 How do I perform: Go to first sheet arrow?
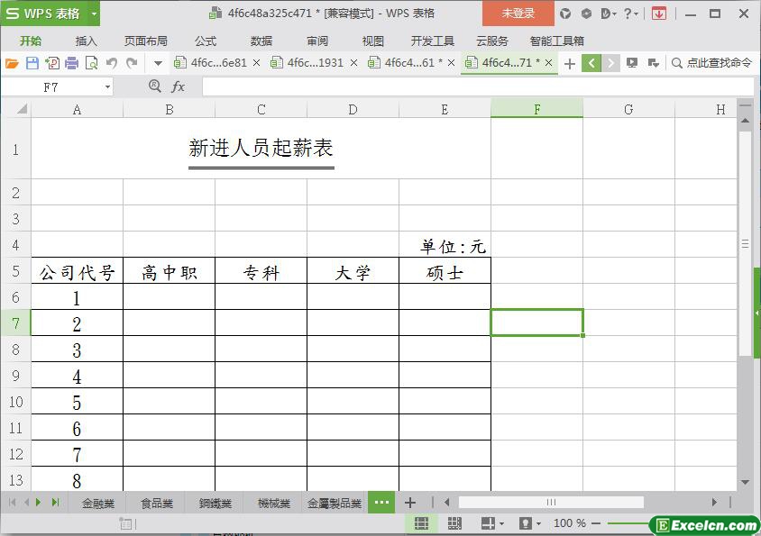point(12,503)
